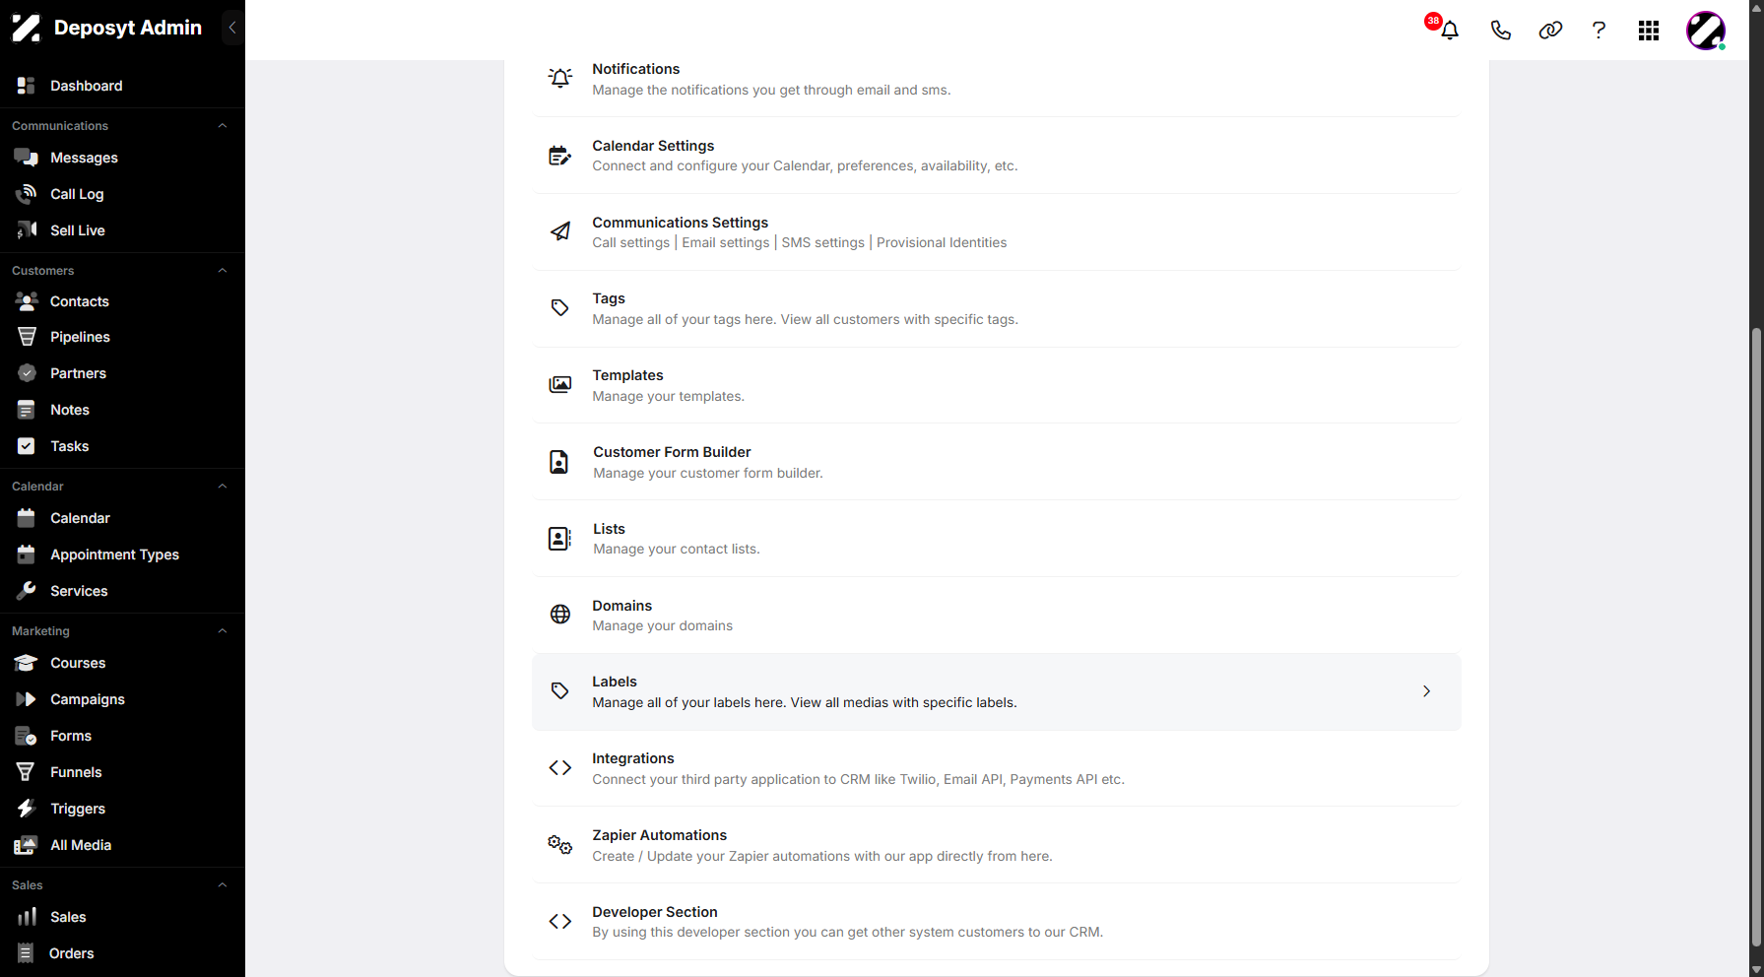Click the Notifications bell icon in settings list

click(560, 78)
